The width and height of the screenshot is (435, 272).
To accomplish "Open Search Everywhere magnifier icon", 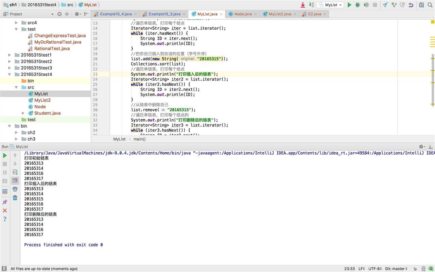I will (x=430, y=5).
